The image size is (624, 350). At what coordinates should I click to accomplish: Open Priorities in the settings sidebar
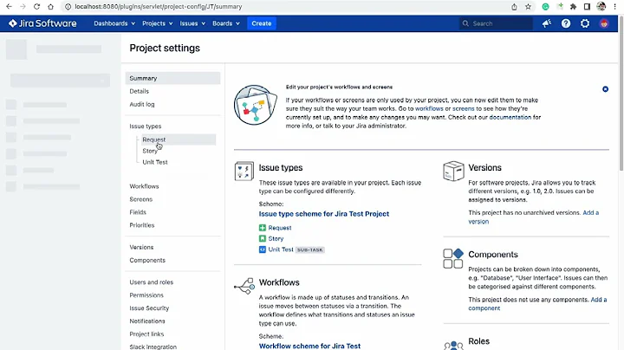click(141, 225)
